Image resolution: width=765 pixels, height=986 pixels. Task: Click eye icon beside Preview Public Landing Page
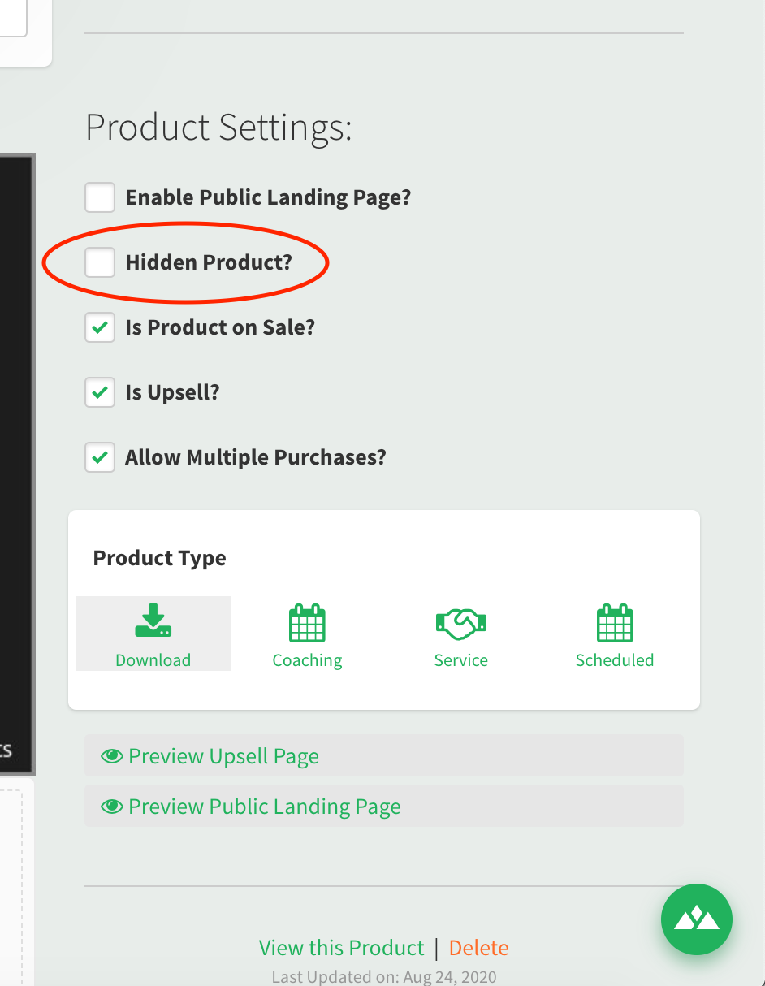(111, 807)
